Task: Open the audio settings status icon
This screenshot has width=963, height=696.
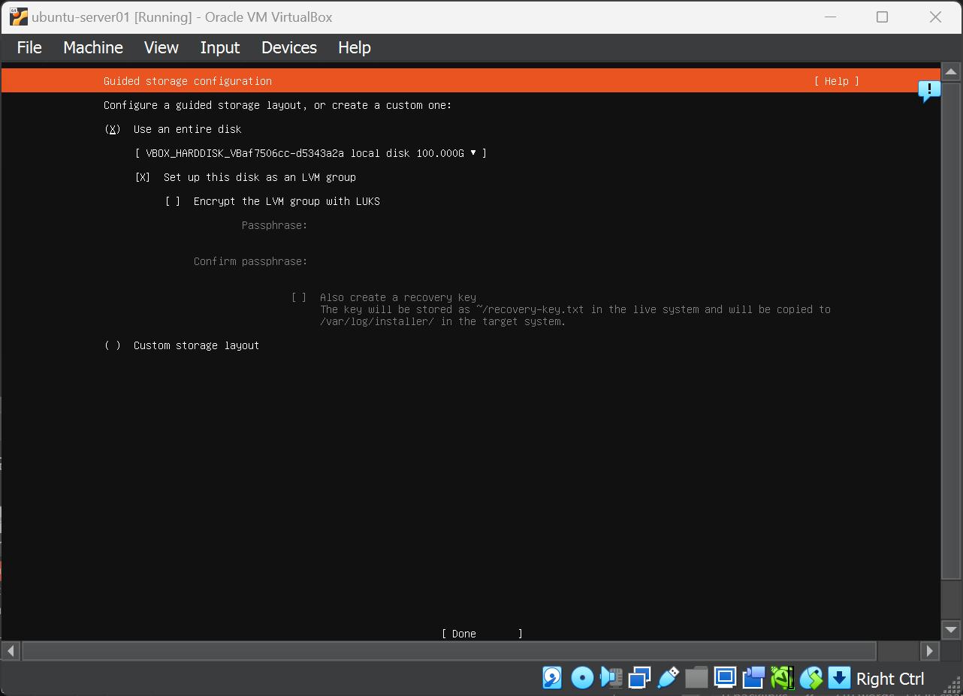Action: (611, 678)
